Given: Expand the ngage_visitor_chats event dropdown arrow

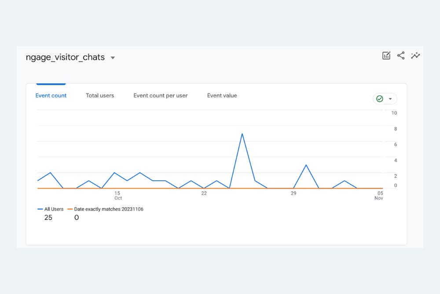Looking at the screenshot, I should 113,58.
